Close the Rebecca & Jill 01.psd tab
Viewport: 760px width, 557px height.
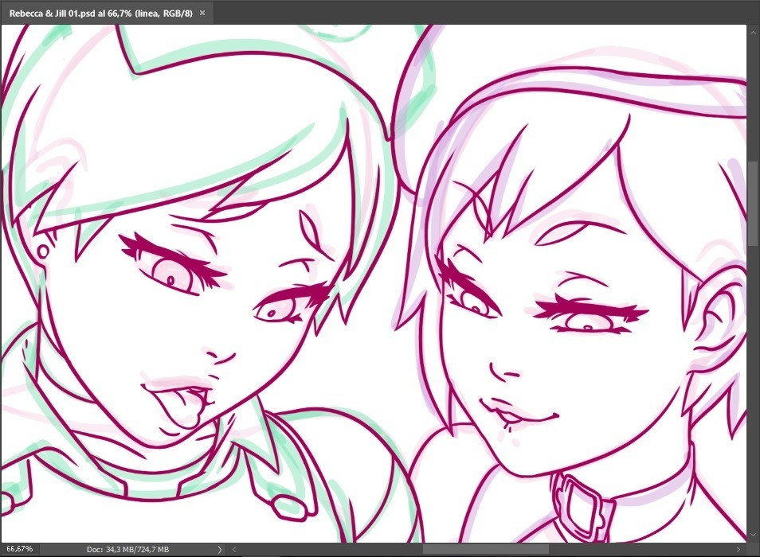202,13
